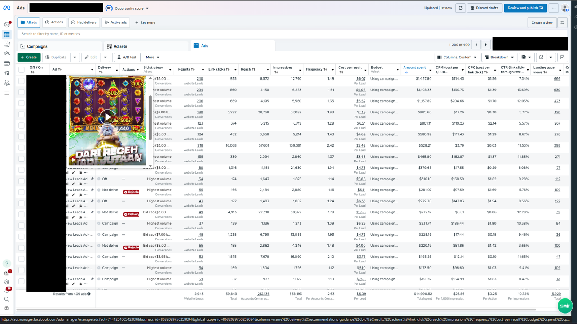Click the green Create button
The height and width of the screenshot is (324, 577).
coord(29,57)
